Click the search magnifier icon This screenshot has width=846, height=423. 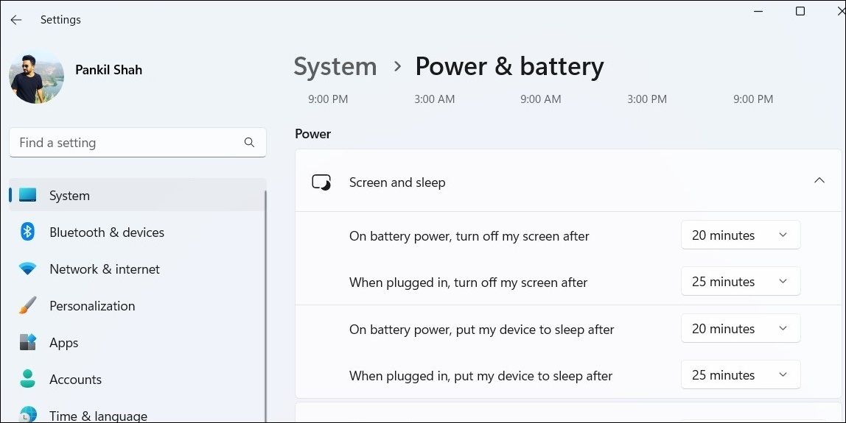(249, 143)
